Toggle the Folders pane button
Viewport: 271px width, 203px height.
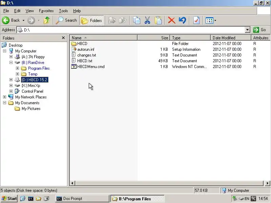[x=91, y=20]
